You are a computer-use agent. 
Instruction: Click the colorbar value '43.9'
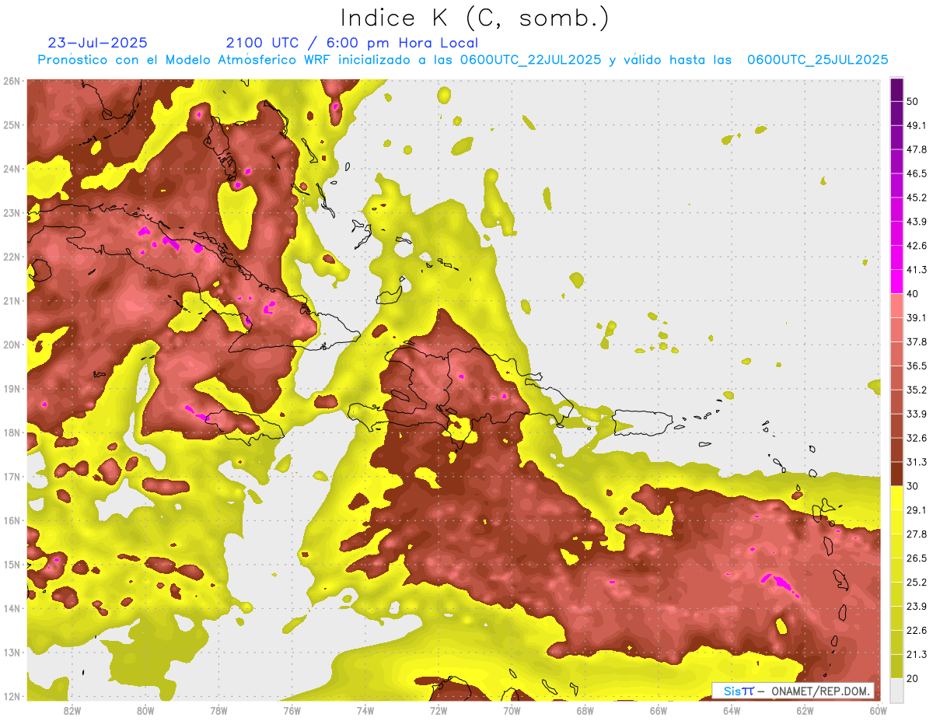click(x=916, y=222)
